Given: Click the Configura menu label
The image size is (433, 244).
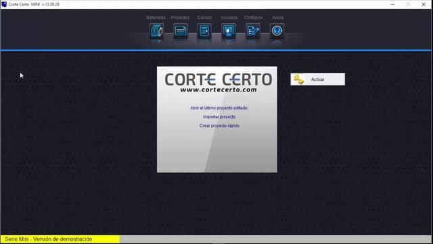Looking at the screenshot, I should point(253,18).
